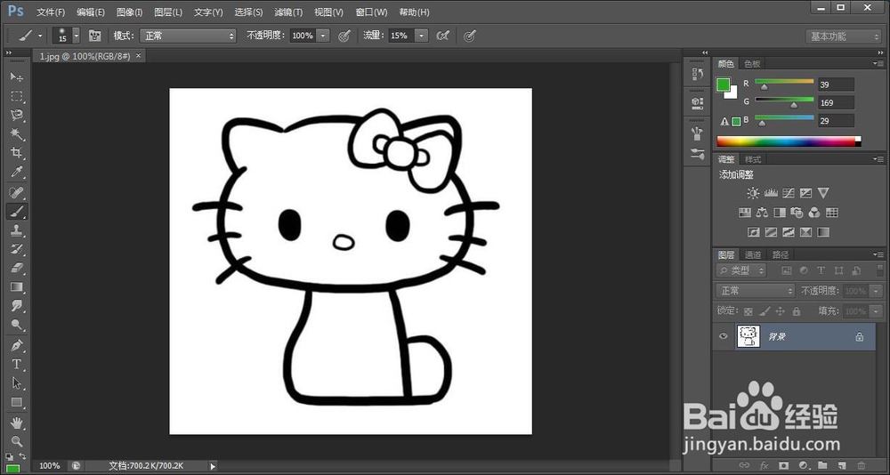Screen dimensions: 890x475
Task: Enable airbrush mode button
Action: 442,36
